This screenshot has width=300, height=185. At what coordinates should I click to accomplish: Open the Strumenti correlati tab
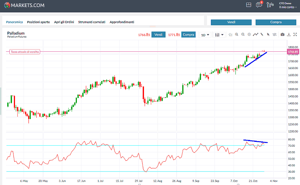pos(91,22)
